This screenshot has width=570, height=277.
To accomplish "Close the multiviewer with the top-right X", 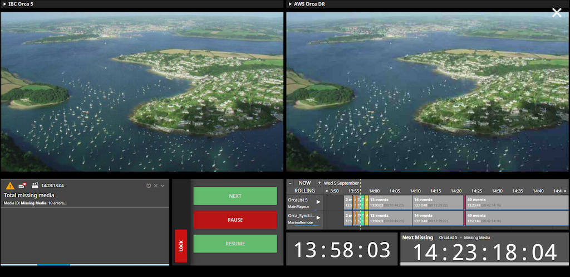I will pos(557,13).
